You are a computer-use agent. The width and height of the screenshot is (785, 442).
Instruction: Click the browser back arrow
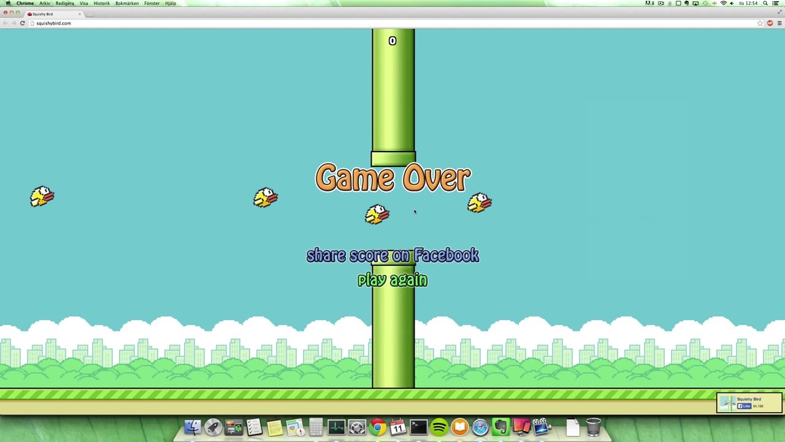[x=5, y=23]
